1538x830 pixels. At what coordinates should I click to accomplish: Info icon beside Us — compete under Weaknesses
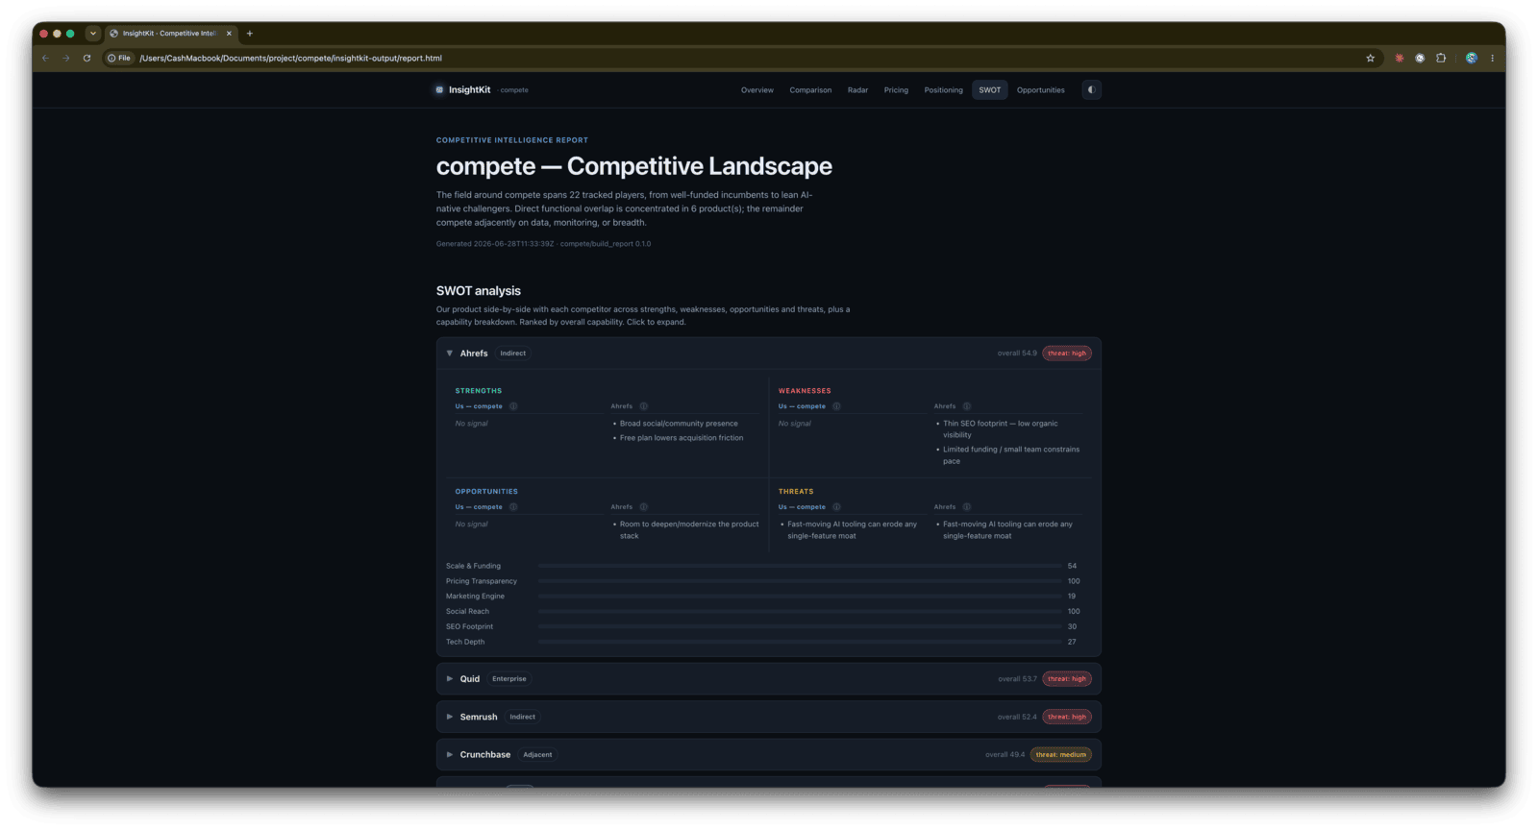pos(836,406)
